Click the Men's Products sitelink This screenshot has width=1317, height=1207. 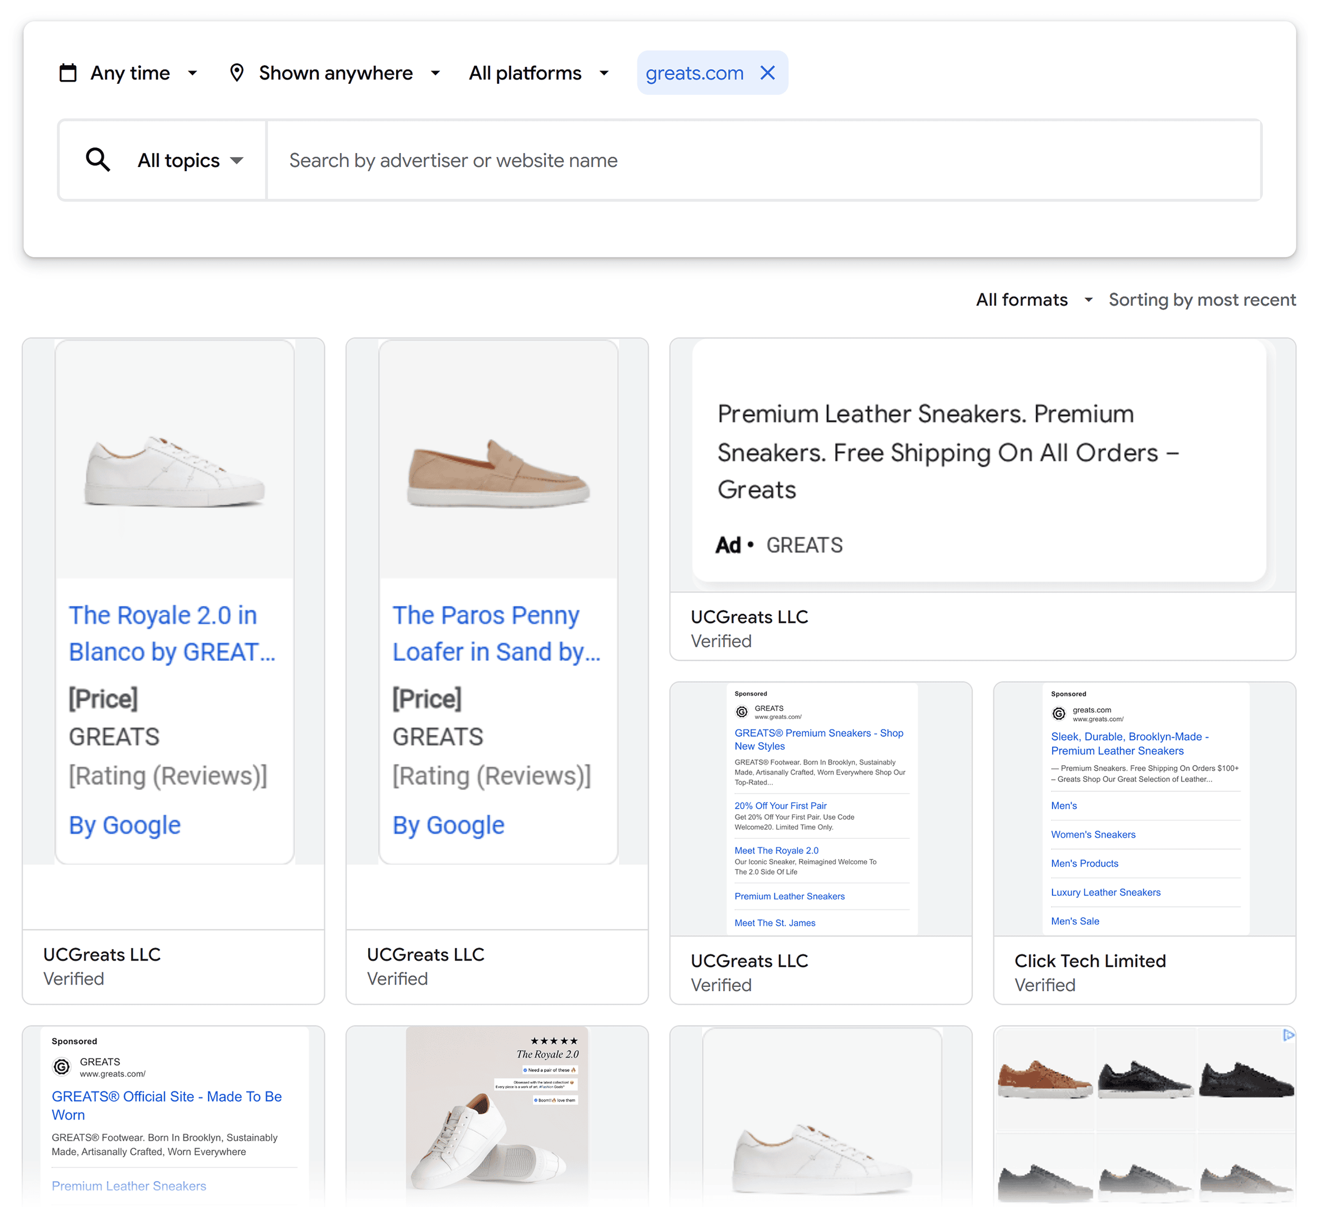1085,863
